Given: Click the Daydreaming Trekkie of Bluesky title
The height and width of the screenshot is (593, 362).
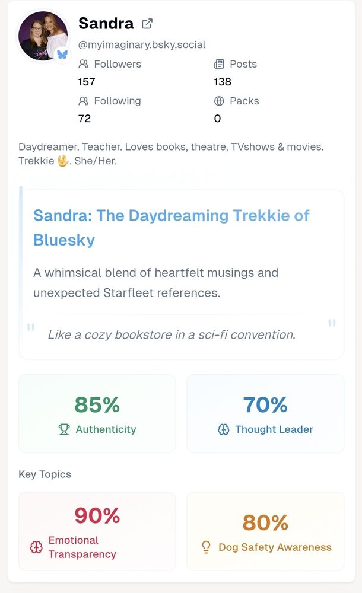Looking at the screenshot, I should (x=171, y=227).
